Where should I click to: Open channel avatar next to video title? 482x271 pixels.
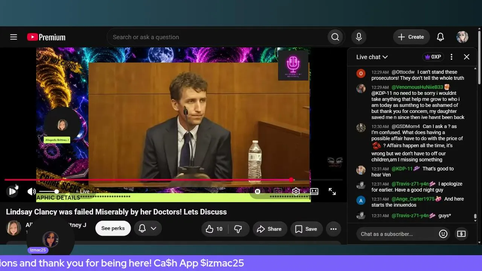coord(14,228)
